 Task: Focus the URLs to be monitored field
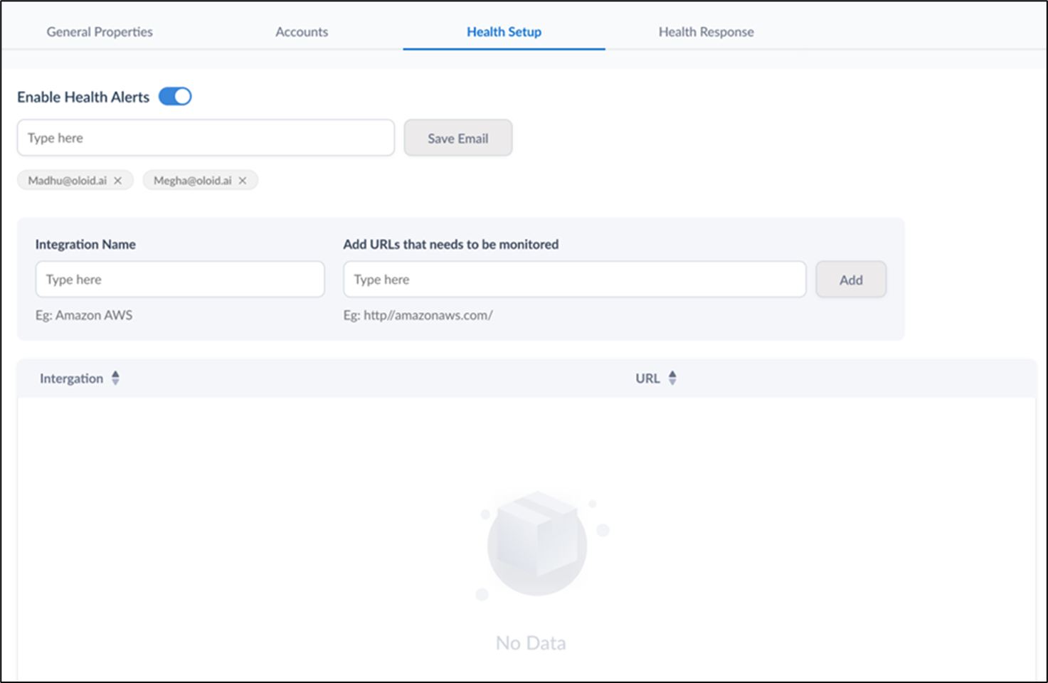pyautogui.click(x=574, y=280)
